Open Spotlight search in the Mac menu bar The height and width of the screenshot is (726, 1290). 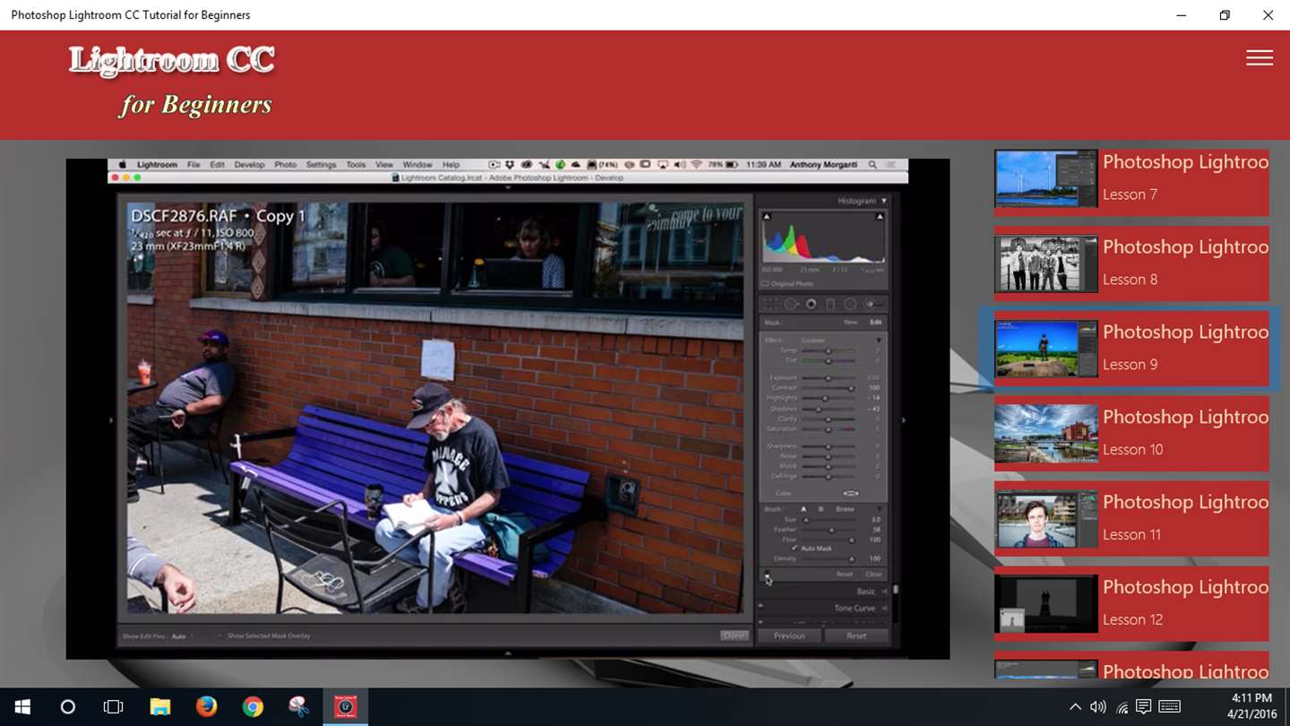[x=873, y=165]
